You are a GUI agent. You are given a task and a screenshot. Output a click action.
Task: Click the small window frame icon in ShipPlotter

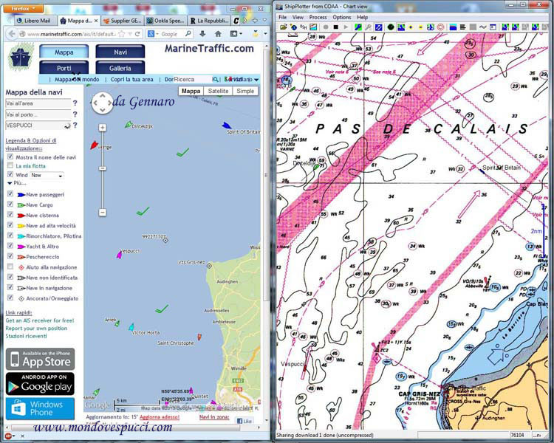click(493, 27)
